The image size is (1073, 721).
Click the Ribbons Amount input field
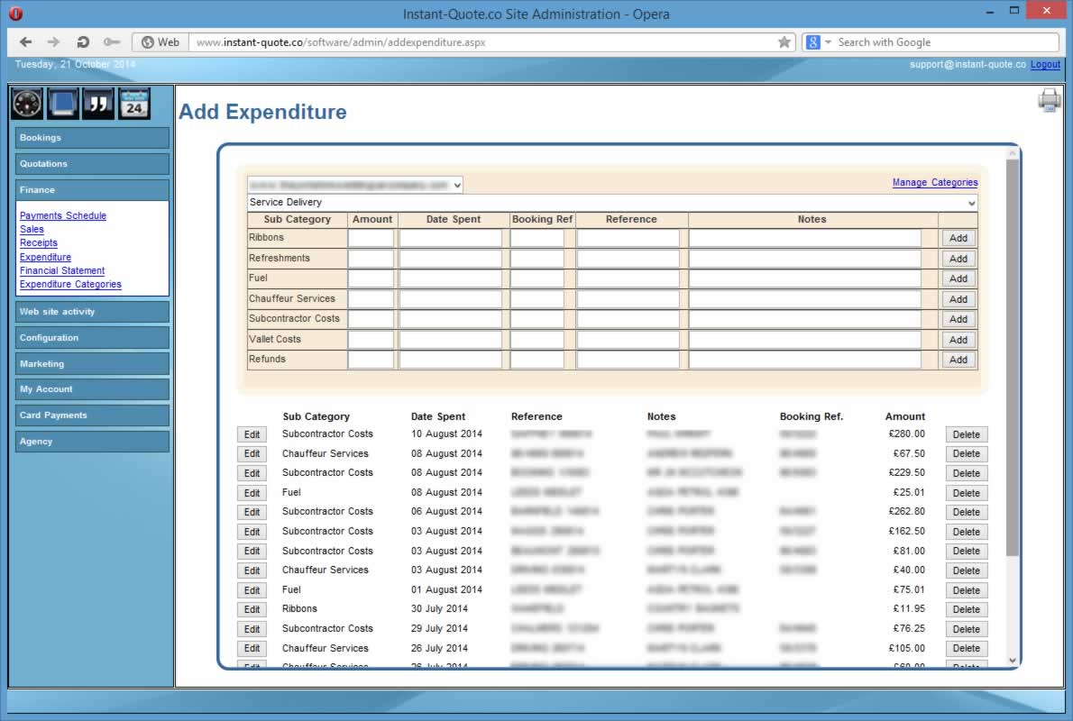pos(371,238)
